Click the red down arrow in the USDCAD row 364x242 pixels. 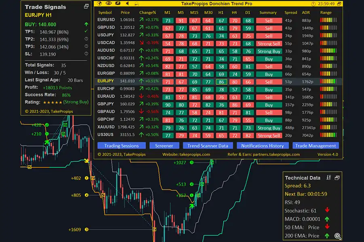pos(142,43)
